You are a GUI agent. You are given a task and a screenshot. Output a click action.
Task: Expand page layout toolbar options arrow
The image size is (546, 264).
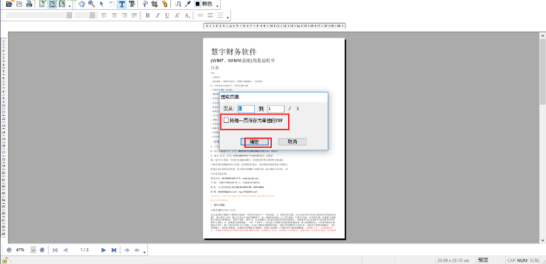pos(70,6)
